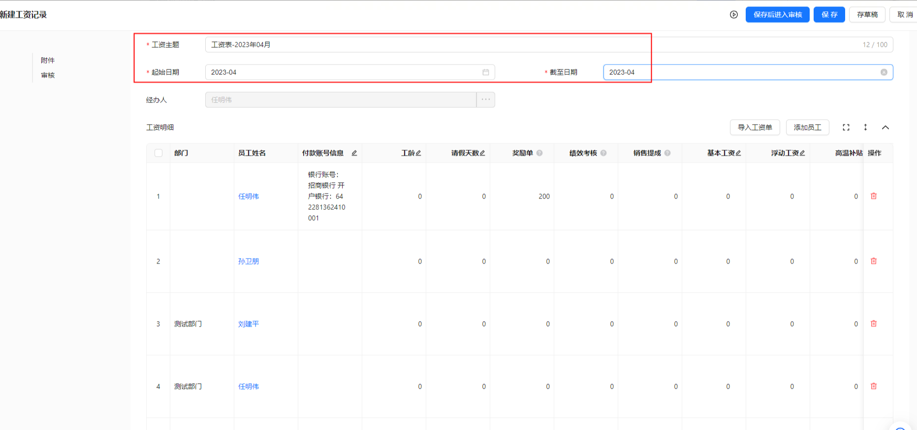Open 经办人 selector ellipsis button

pyautogui.click(x=486, y=99)
